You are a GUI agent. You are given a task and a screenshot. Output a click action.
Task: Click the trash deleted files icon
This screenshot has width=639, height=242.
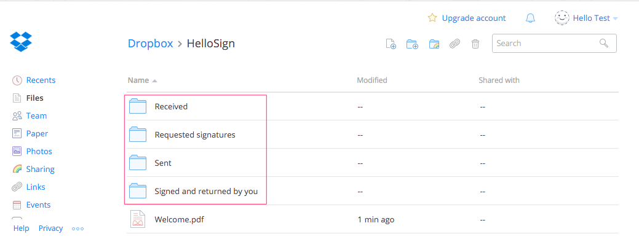(475, 44)
